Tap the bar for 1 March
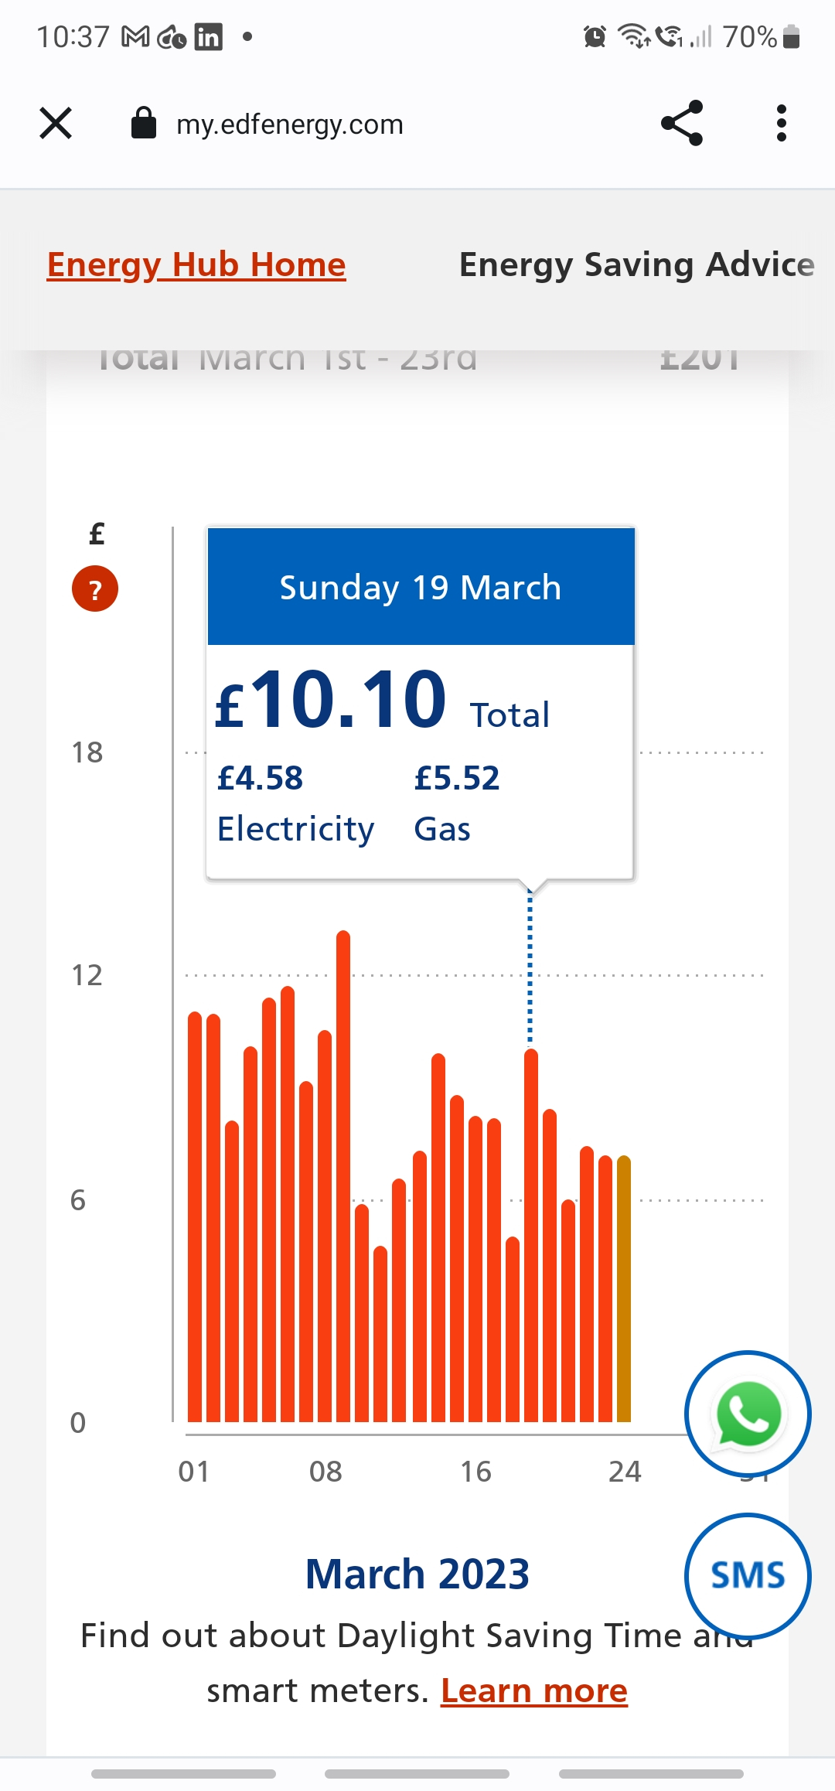This screenshot has width=835, height=1791. [x=195, y=1216]
